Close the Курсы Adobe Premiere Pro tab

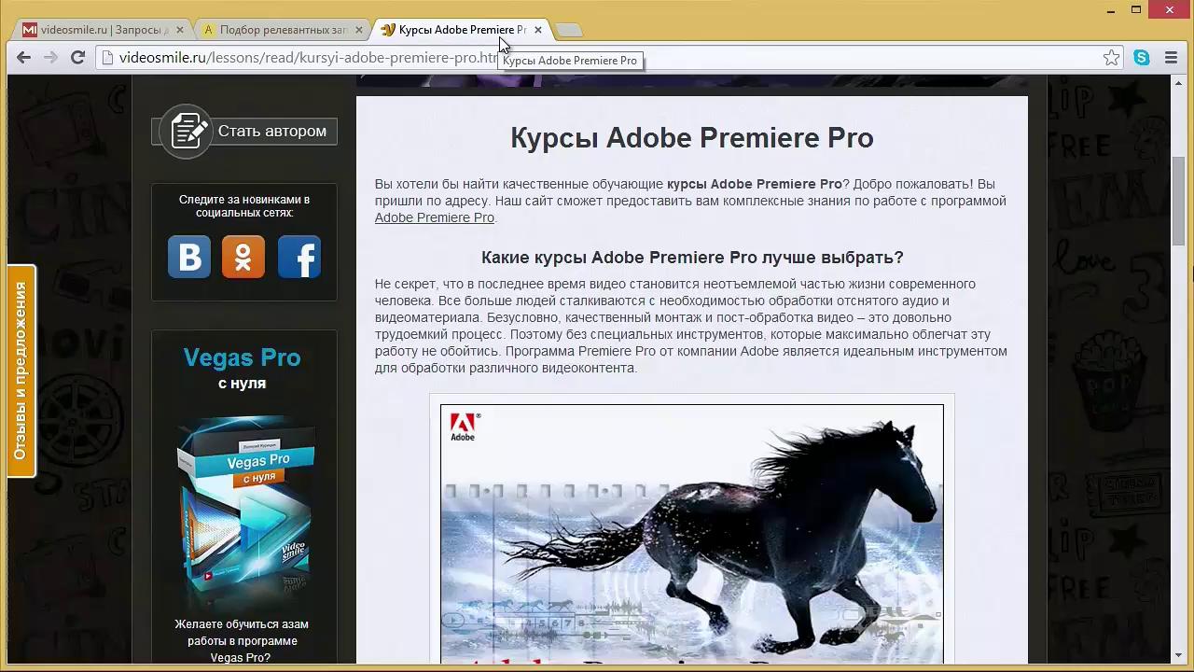pos(538,30)
